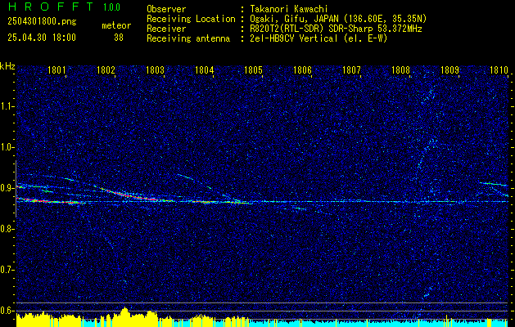This screenshot has height=327, width=515.
Task: Click frequency label 1.1
Action: point(7,106)
